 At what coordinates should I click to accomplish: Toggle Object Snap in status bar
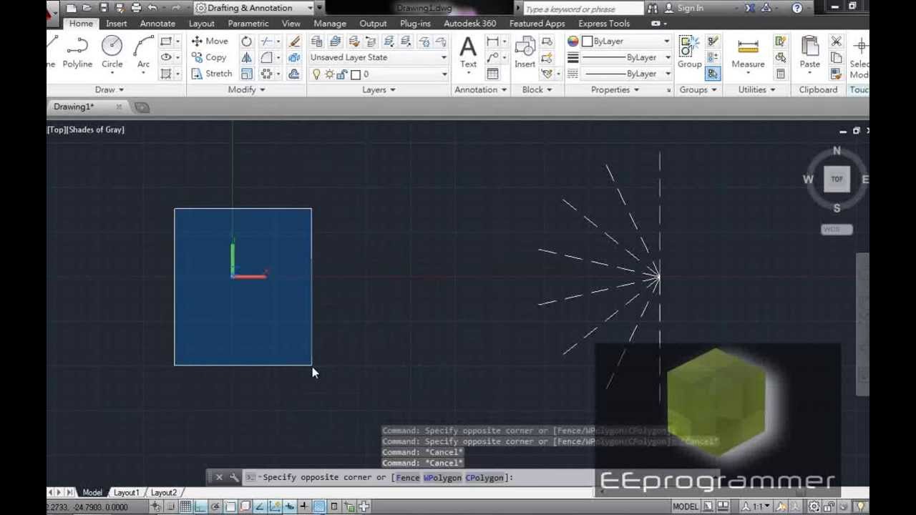pos(230,506)
